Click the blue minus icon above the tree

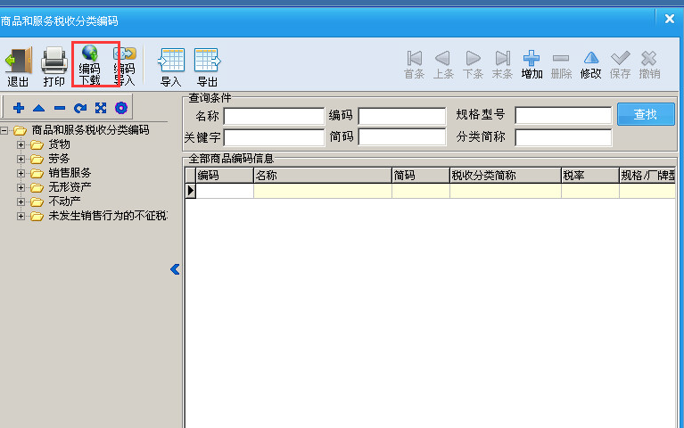pyautogui.click(x=60, y=108)
